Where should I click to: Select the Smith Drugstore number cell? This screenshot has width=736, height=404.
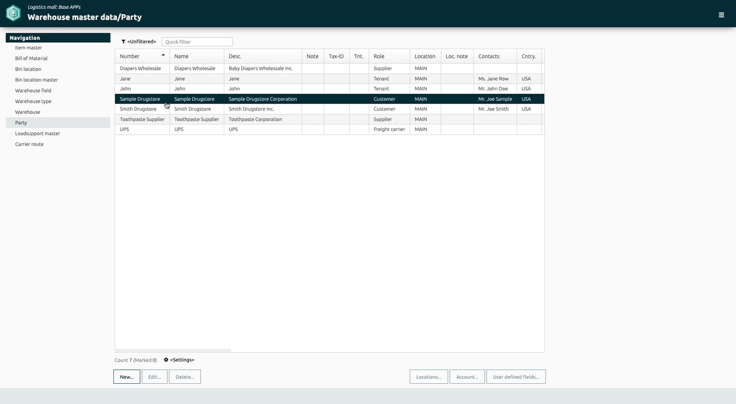(x=142, y=109)
